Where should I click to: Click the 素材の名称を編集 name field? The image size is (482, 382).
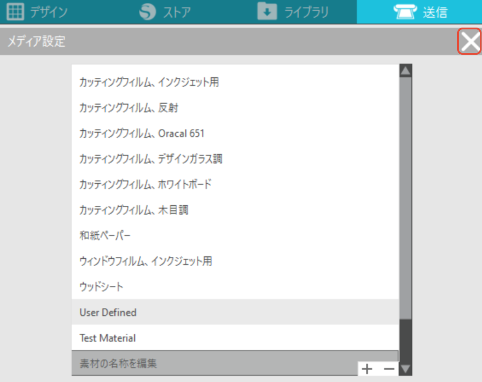[215, 363]
